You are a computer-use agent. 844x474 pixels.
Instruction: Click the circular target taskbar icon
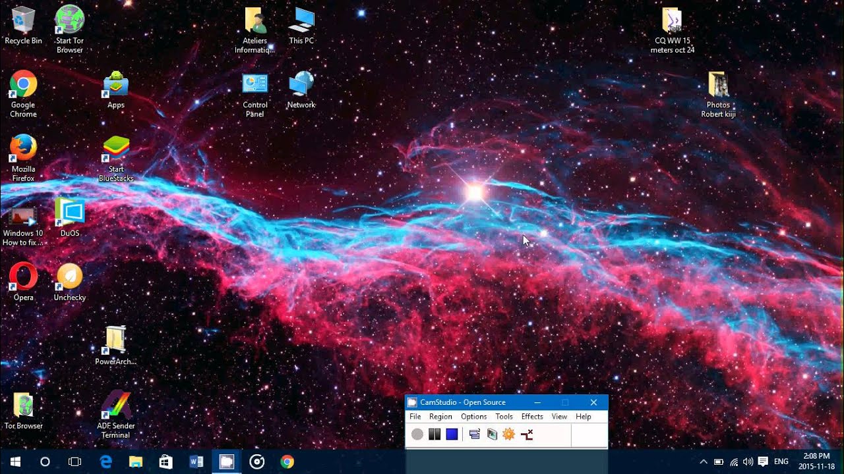click(x=256, y=461)
